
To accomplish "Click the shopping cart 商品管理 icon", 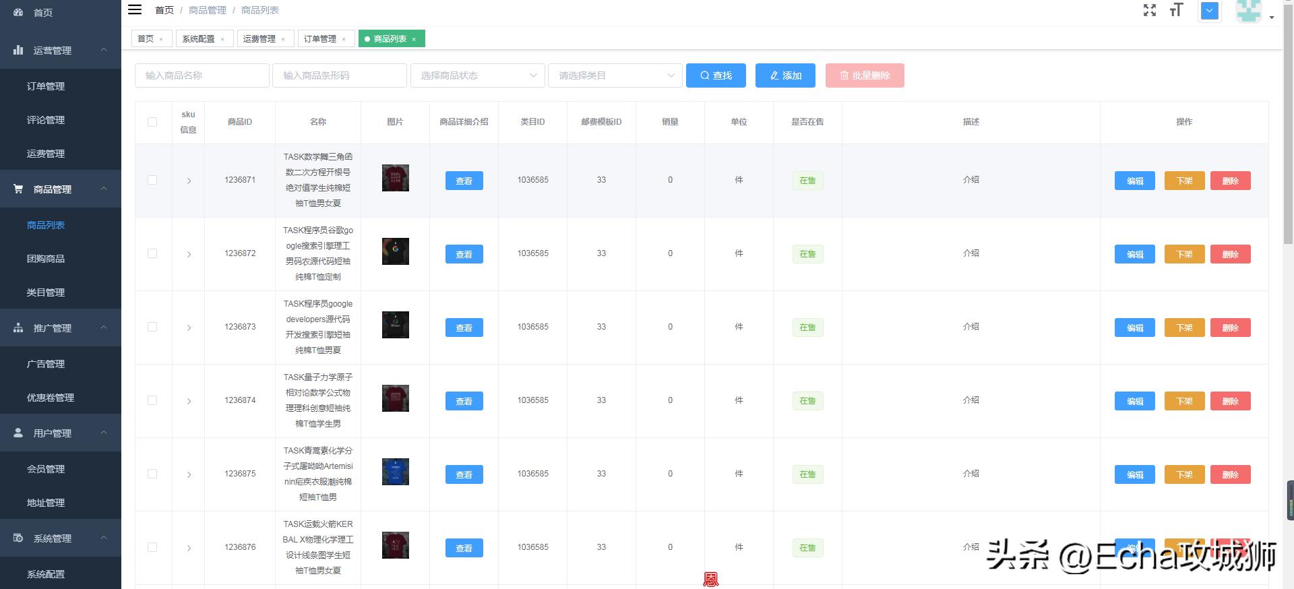I will [x=18, y=189].
